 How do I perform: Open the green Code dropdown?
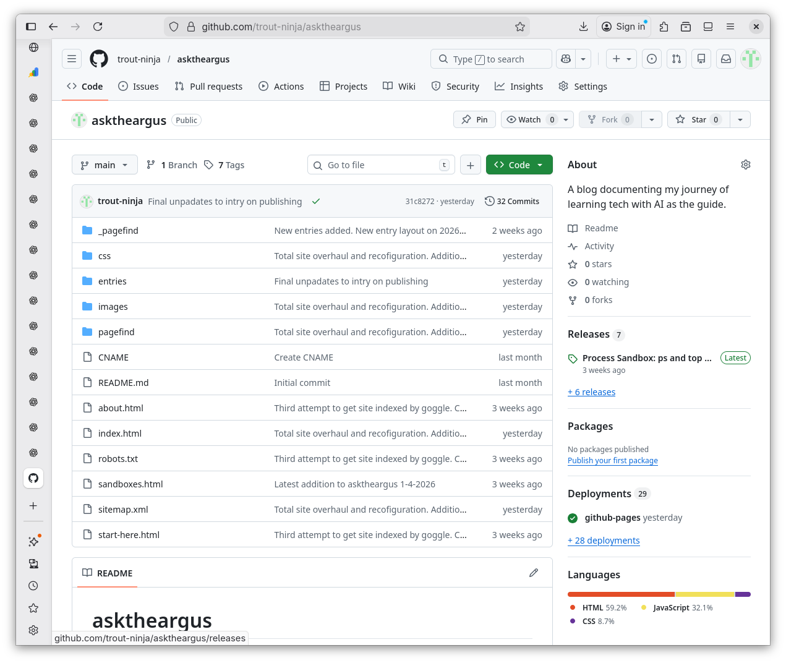coord(519,165)
